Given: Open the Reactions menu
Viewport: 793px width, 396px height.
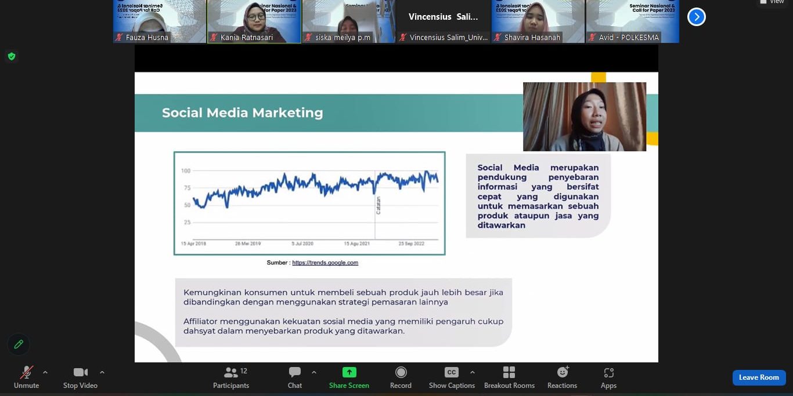Looking at the screenshot, I should 562,377.
